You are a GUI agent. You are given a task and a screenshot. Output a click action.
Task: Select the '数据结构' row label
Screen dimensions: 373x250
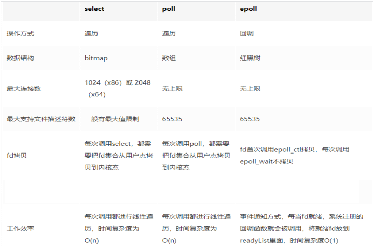click(20, 58)
